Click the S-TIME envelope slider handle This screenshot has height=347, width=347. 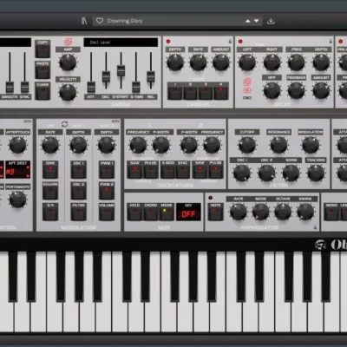pos(136,87)
